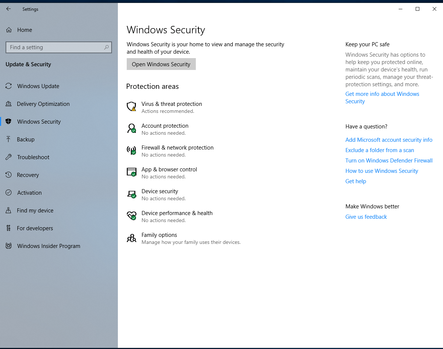Screen dimensions: 443x349
Task: Click the Firewall & network protection icon
Action: pyautogui.click(x=132, y=150)
